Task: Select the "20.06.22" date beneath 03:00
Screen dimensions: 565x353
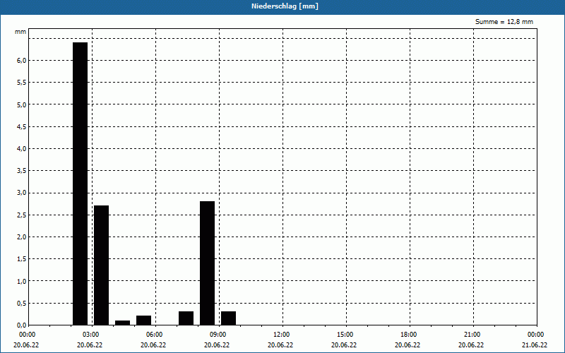Action: 90,345
